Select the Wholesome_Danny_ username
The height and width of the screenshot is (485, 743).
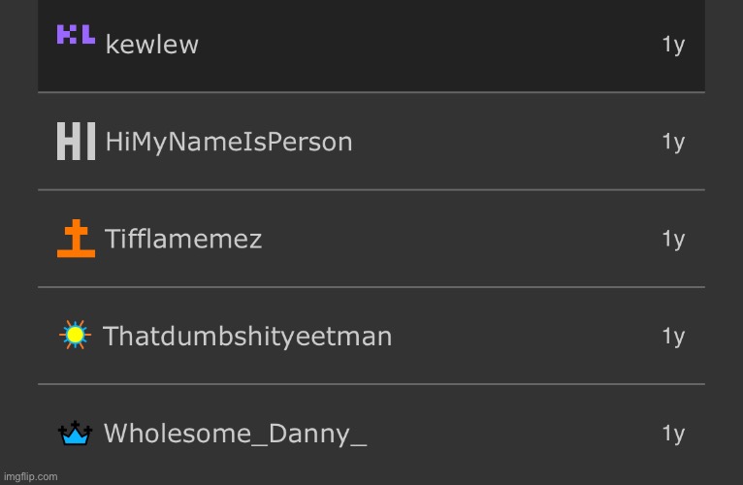235,434
